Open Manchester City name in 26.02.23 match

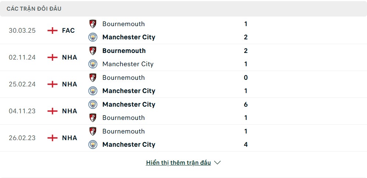pyautogui.click(x=129, y=145)
